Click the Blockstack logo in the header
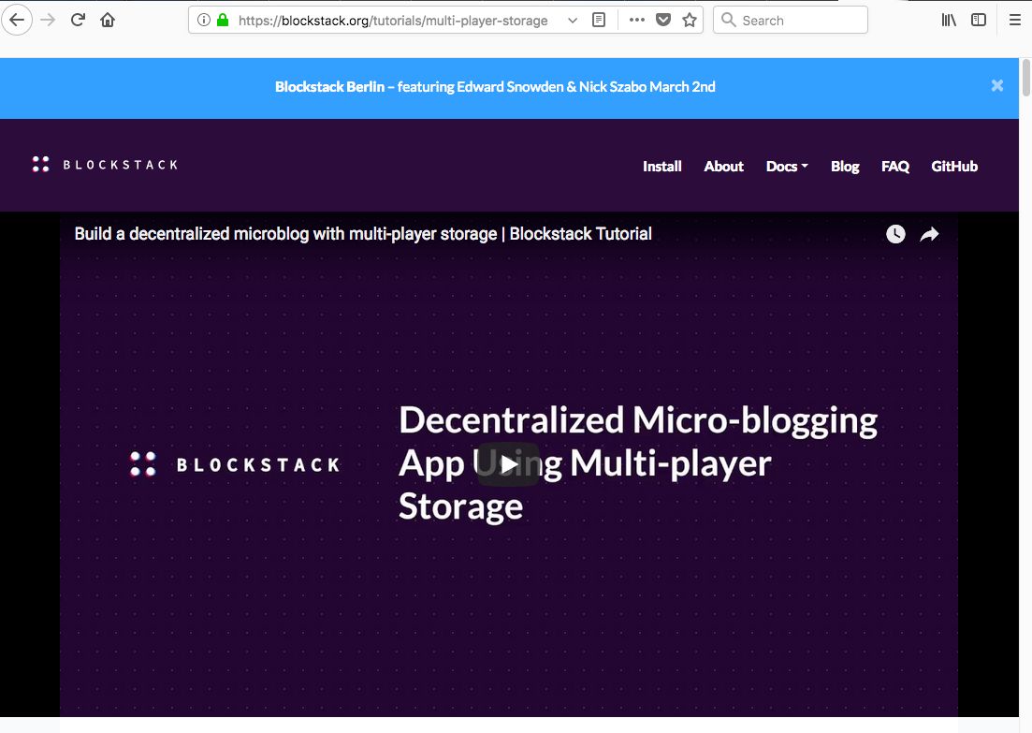The image size is (1032, 733). point(106,165)
